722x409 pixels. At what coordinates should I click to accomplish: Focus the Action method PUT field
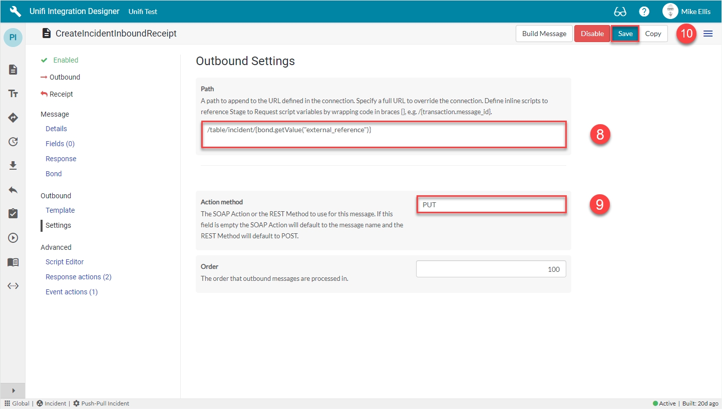point(491,205)
